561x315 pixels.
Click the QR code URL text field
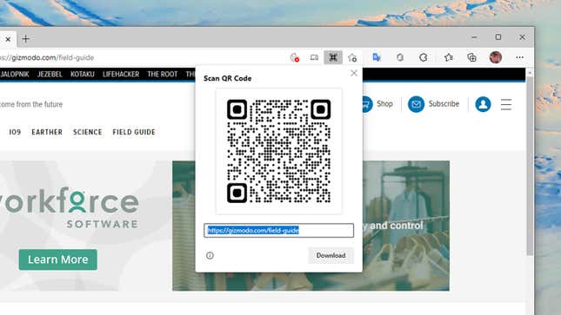click(278, 230)
